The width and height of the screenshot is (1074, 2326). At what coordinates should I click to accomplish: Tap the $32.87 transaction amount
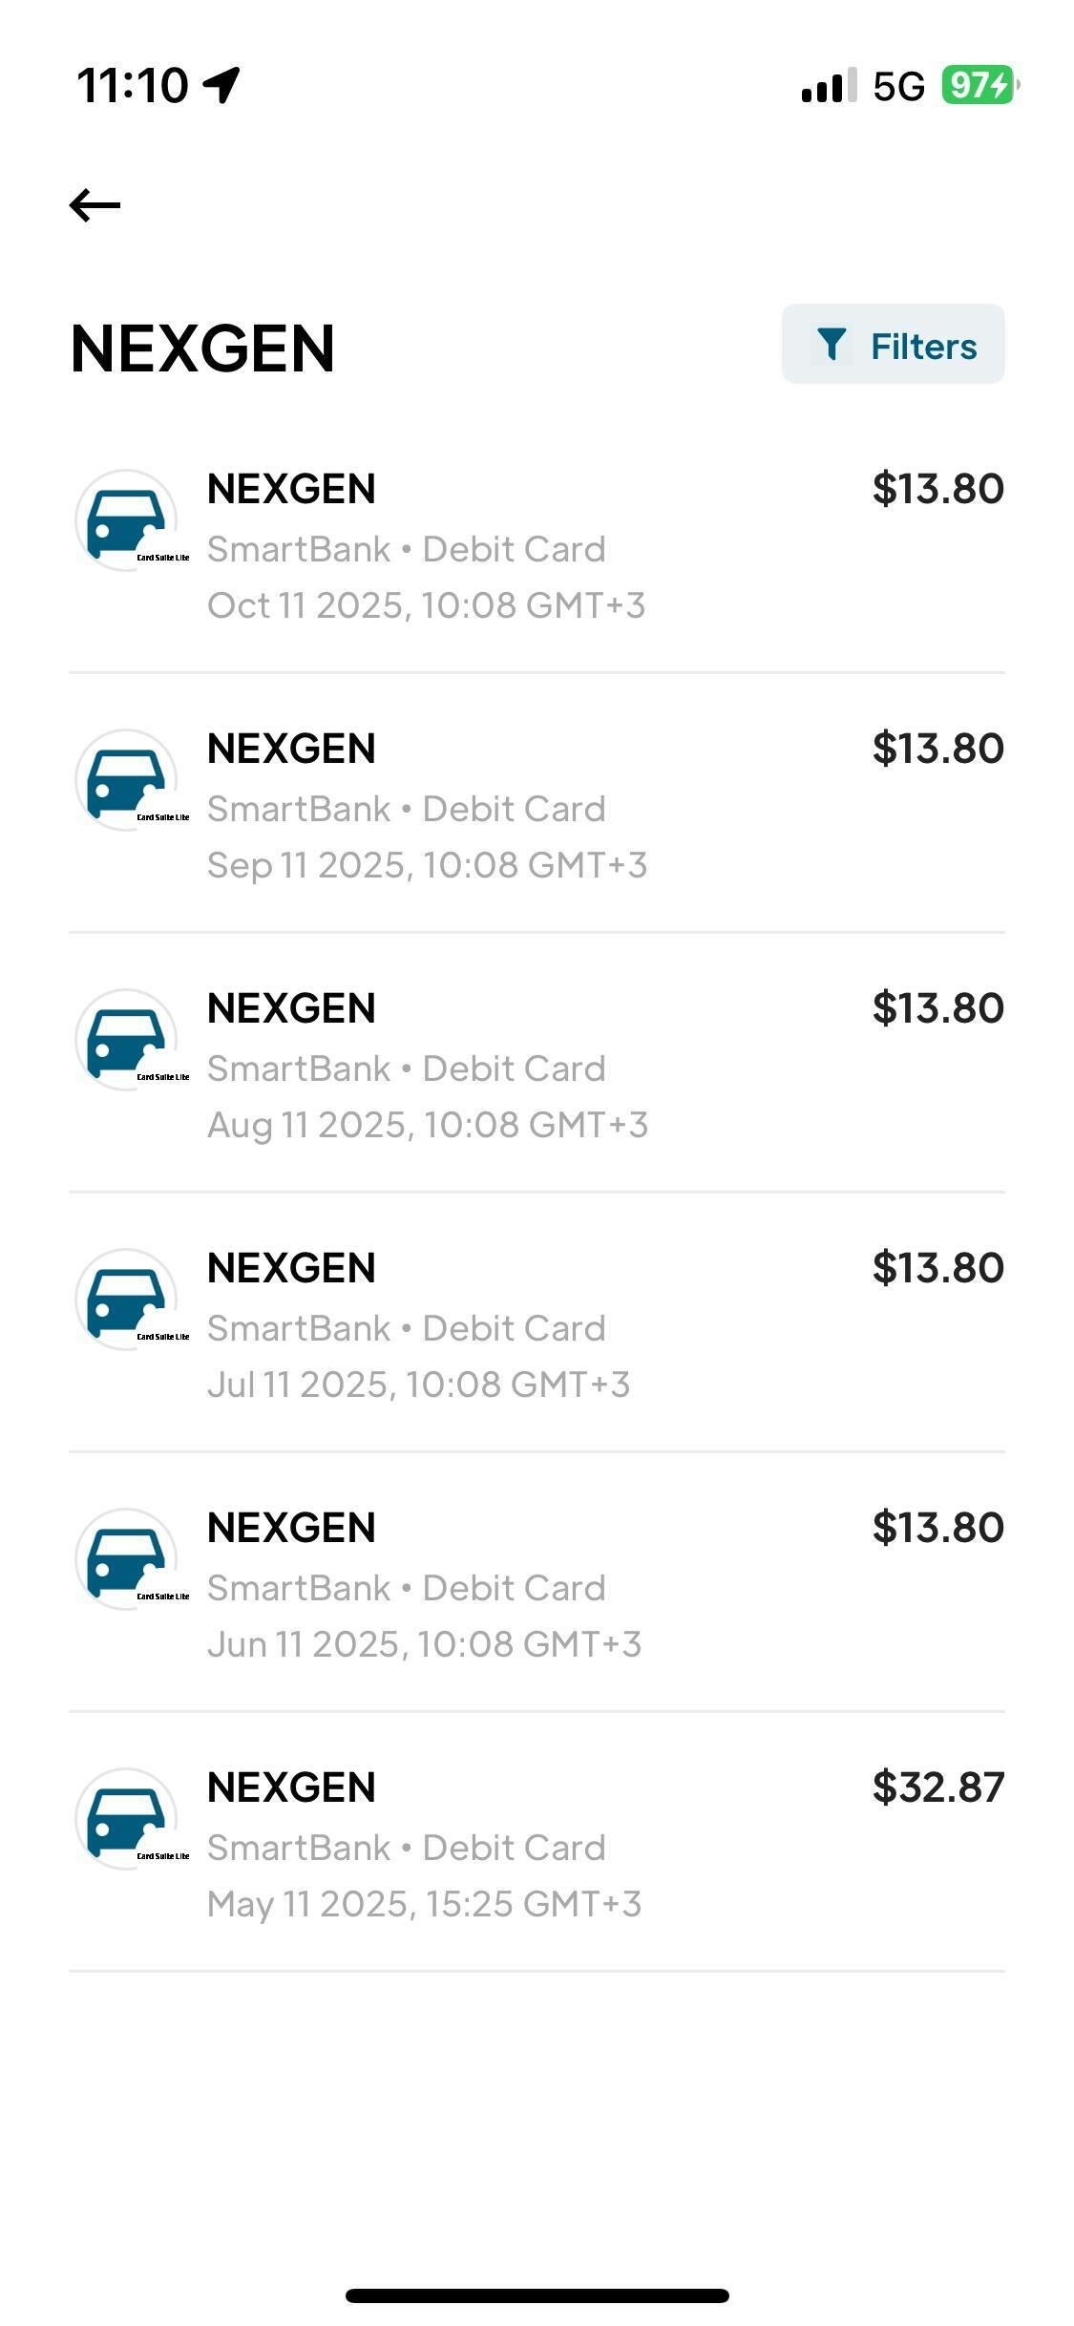coord(937,1787)
